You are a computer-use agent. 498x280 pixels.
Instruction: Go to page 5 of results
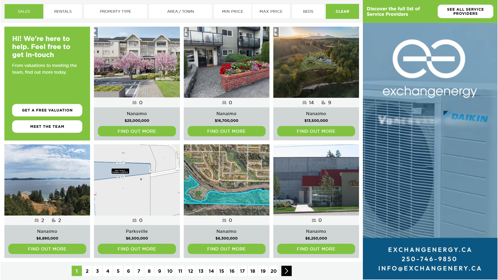118,271
